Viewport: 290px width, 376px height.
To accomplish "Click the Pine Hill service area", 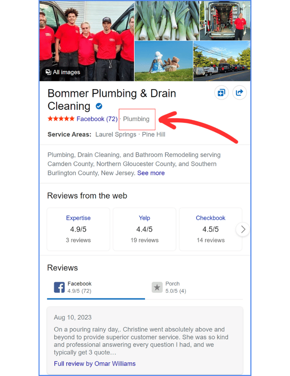I will coord(153,134).
